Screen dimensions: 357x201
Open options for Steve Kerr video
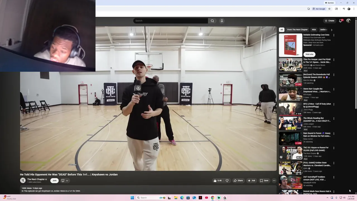(334, 89)
